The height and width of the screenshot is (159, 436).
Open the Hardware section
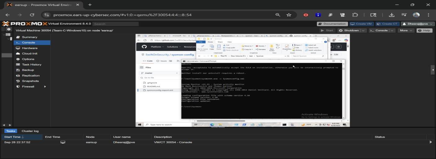(32, 48)
